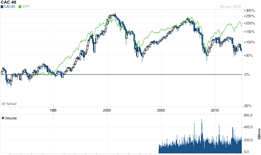The height and width of the screenshot is (155, 261).
Task: Click the Volume legend label
Action: pos(11,118)
